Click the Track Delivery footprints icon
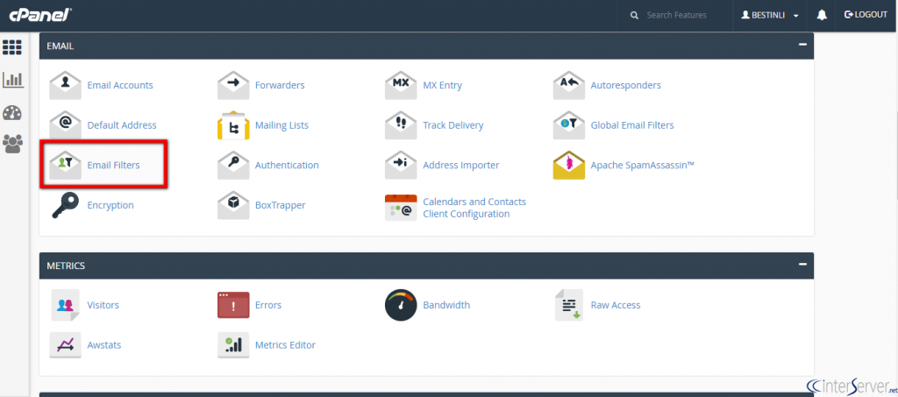This screenshot has width=898, height=397. 401,125
